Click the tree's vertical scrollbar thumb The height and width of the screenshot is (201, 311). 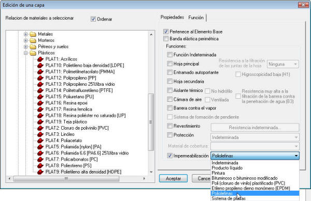pos(151,122)
